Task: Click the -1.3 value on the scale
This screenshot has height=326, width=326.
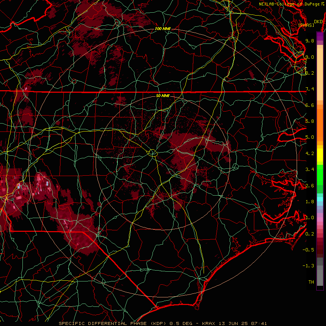Action: click(x=308, y=266)
